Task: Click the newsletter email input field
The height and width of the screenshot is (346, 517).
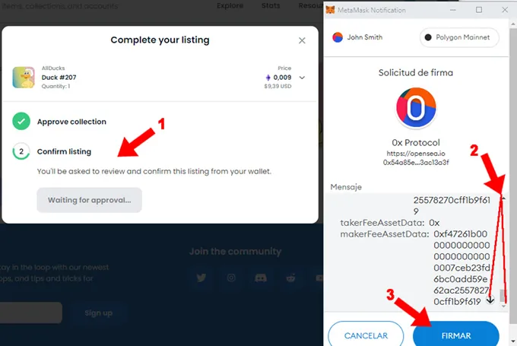Action: 30,313
